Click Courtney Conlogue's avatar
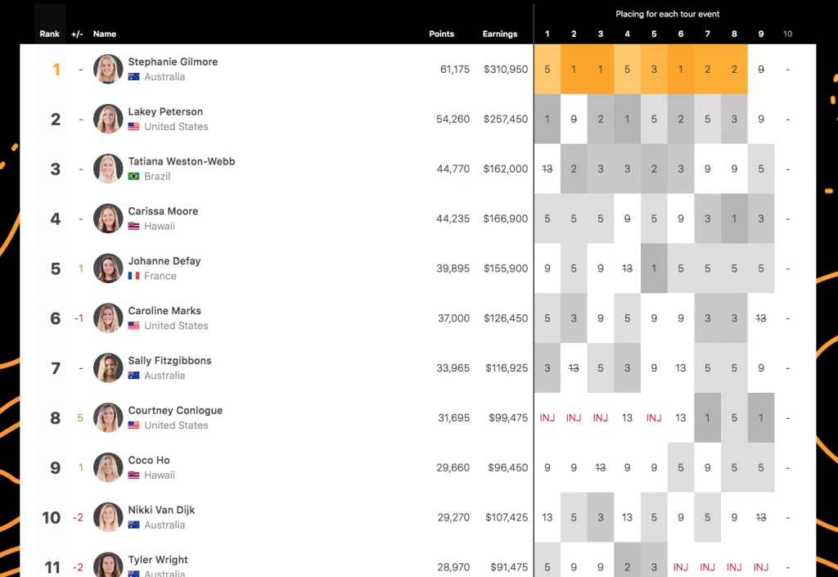Screen dimensions: 838x577 (108, 417)
